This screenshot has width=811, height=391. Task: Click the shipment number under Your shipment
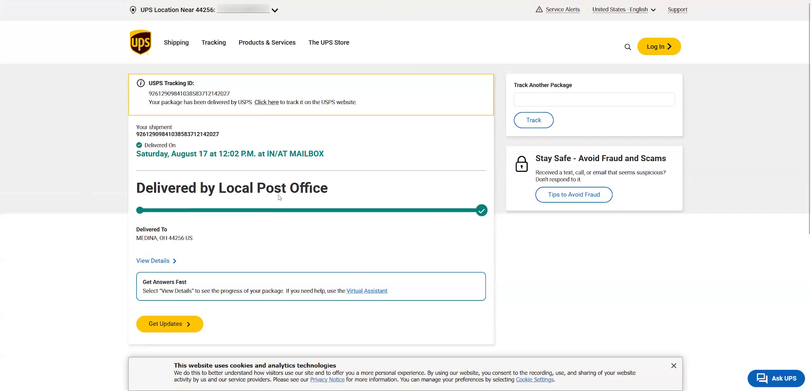click(177, 134)
